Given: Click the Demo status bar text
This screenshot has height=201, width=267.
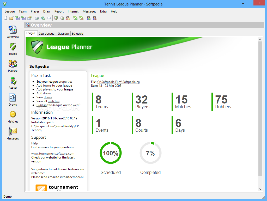Looking at the screenshot, I should pos(8,197).
